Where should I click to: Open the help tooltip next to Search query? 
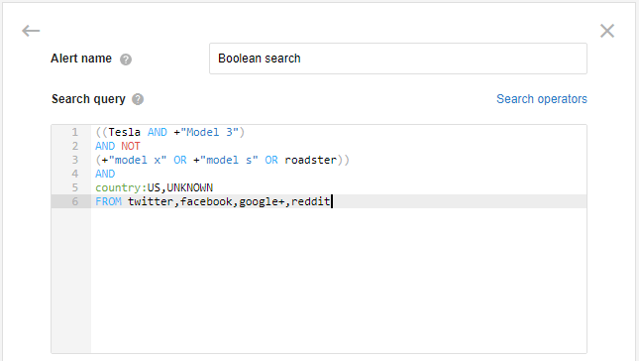[138, 99]
